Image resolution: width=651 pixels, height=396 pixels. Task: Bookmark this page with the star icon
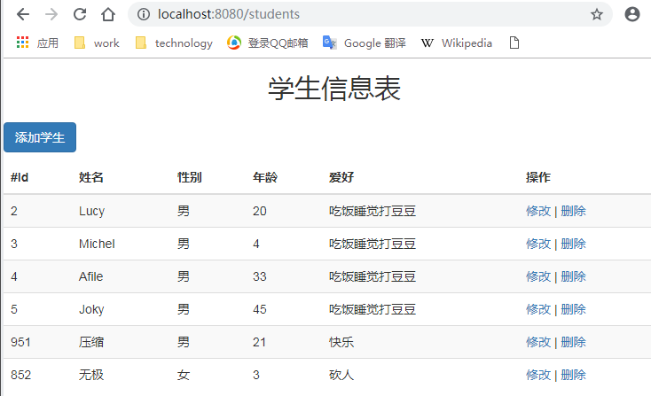pyautogui.click(x=597, y=14)
